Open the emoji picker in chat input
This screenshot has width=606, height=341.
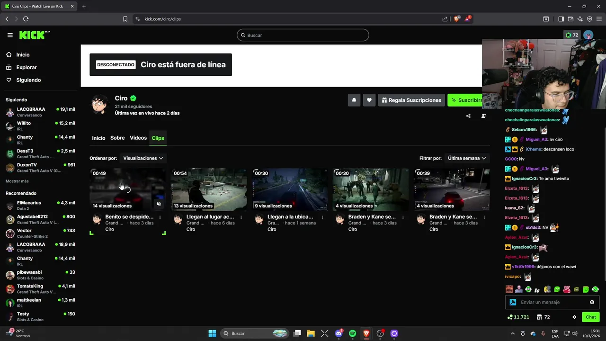point(592,302)
